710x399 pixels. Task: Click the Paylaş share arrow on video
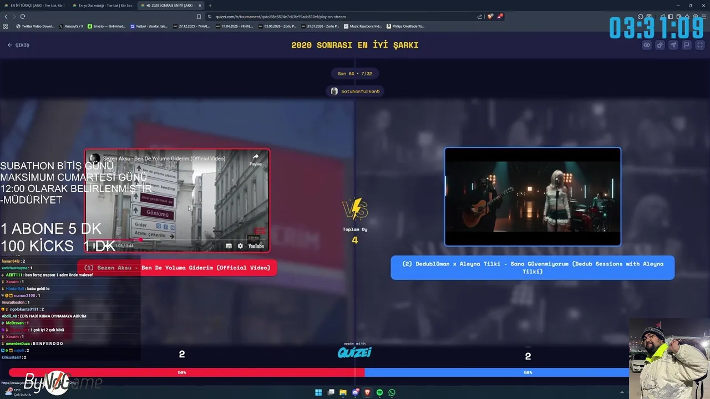pos(256,160)
